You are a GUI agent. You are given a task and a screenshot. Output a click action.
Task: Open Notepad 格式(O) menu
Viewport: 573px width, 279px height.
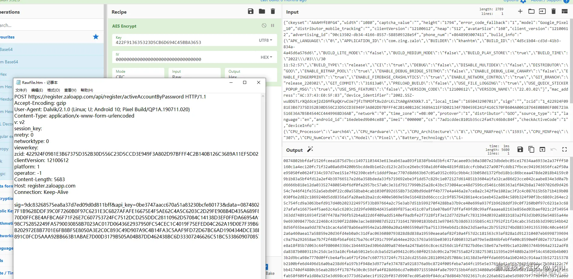coord(54,90)
